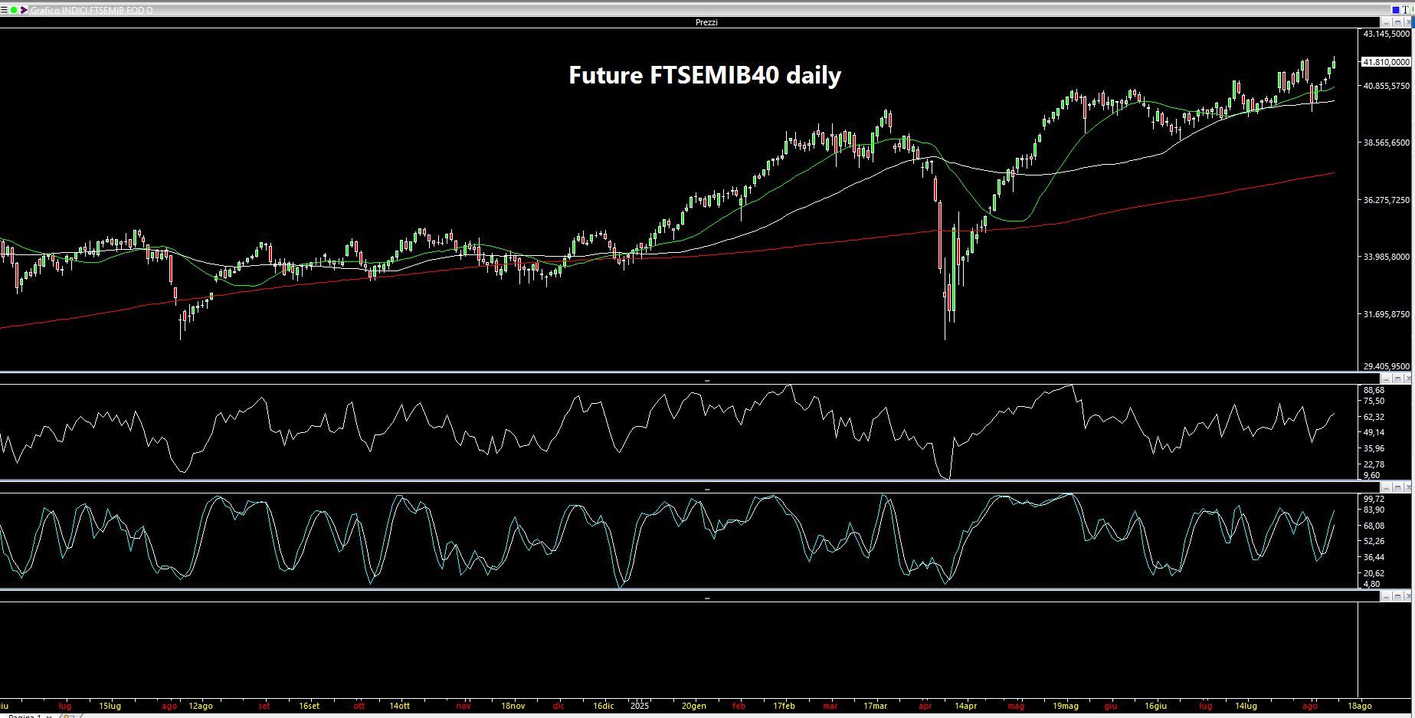
Task: Click the 33.985,8000 price axis label
Action: coord(1386,257)
